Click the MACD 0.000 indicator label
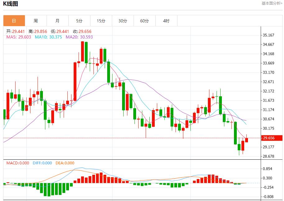The image size is (284, 201). (x=18, y=163)
